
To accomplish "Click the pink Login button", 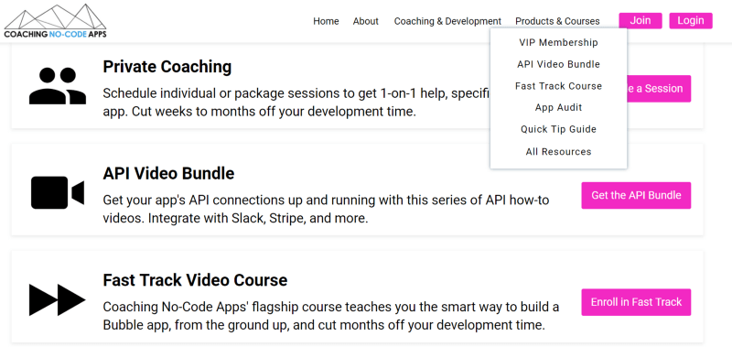I will coord(691,20).
